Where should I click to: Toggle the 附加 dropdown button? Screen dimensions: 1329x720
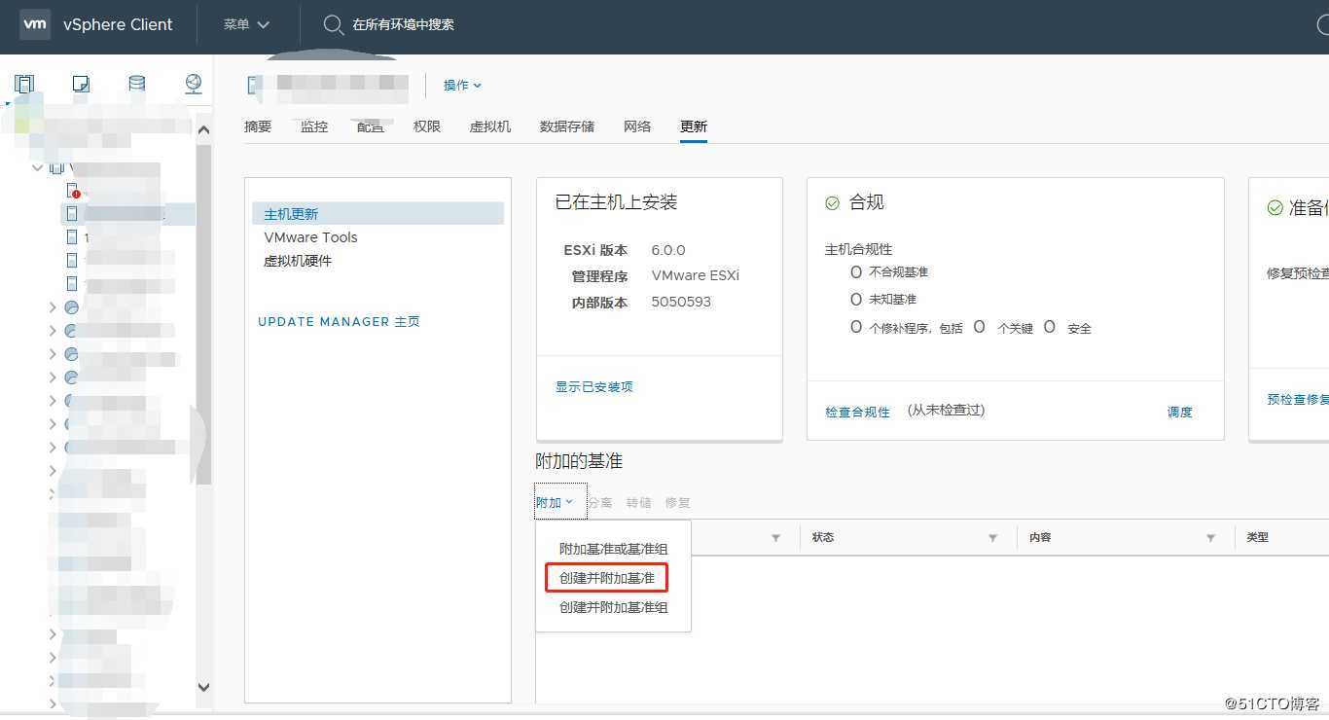[x=560, y=502]
